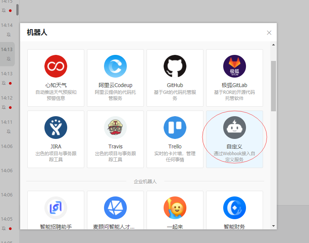The width and height of the screenshot is (309, 243).
Task: Select the 自定义 custom webhook robot icon
Action: tap(235, 128)
